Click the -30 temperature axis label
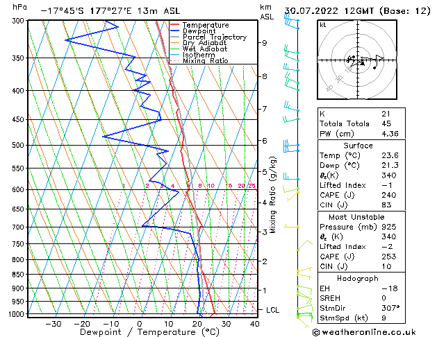 53,324
